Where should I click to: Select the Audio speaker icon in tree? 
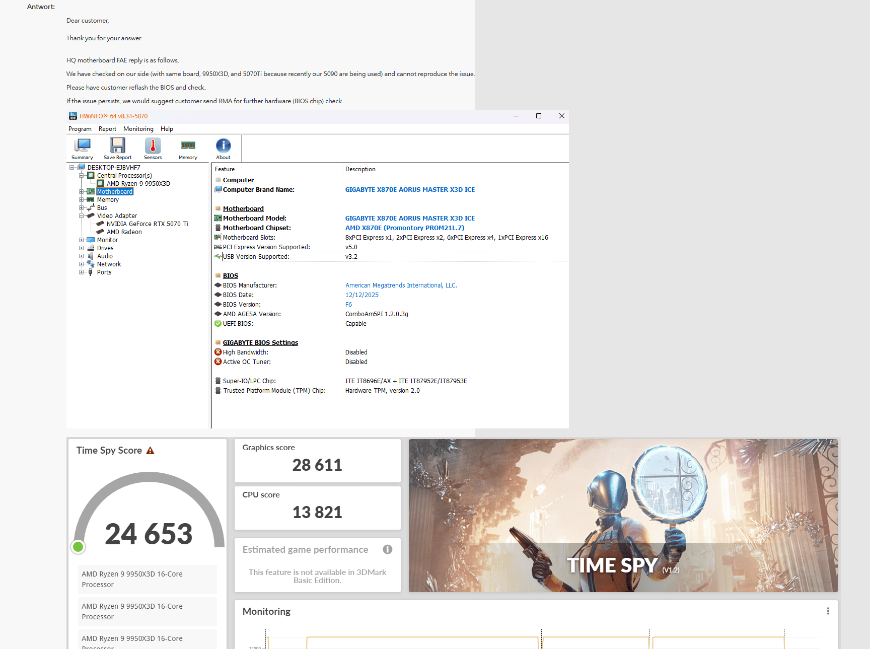91,256
